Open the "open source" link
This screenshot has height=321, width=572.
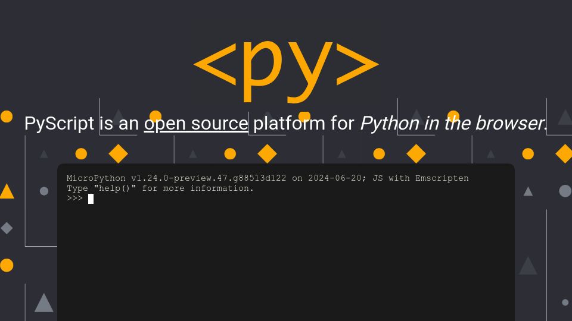click(196, 124)
